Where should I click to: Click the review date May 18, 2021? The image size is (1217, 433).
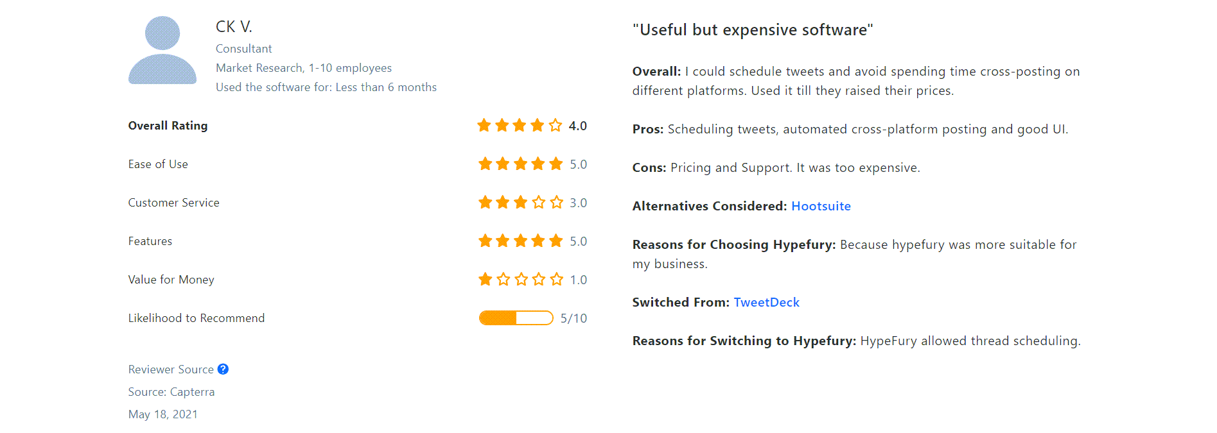click(163, 414)
